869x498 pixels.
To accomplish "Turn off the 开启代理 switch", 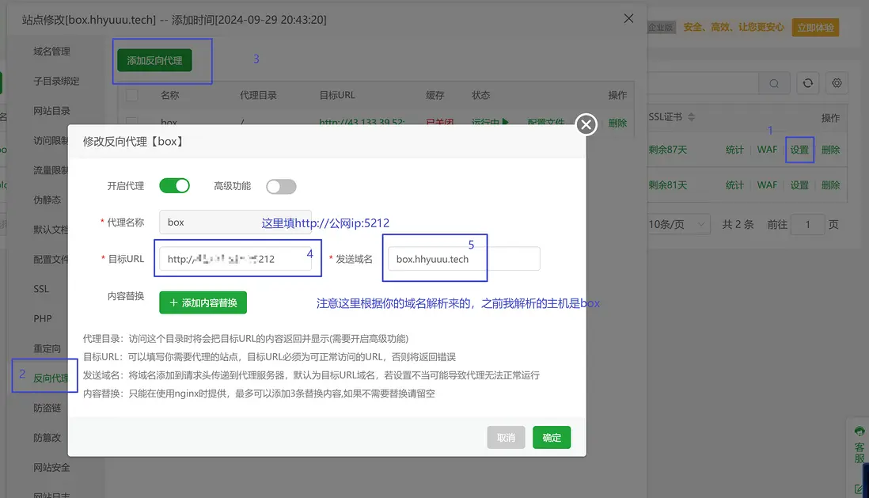I will tap(175, 186).
